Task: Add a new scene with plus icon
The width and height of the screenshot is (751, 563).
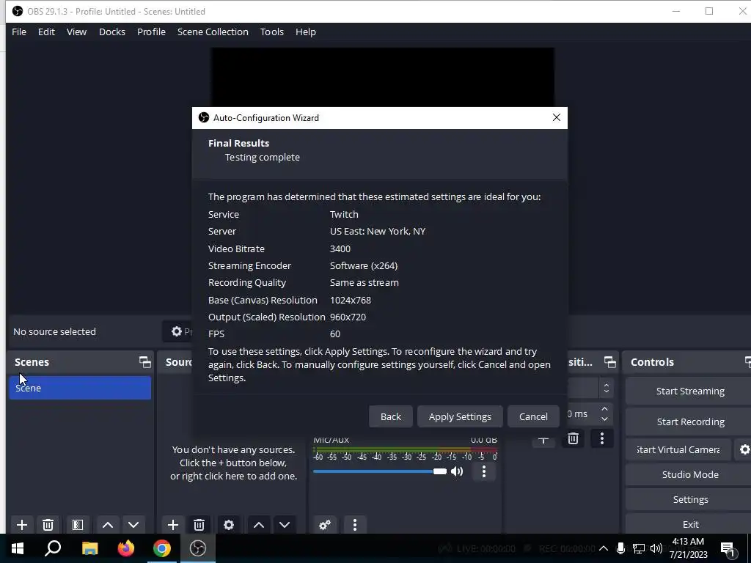Action: point(21,525)
